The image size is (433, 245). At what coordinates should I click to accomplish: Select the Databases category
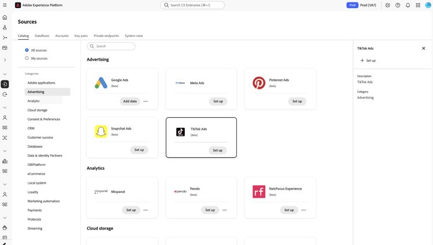(35, 147)
